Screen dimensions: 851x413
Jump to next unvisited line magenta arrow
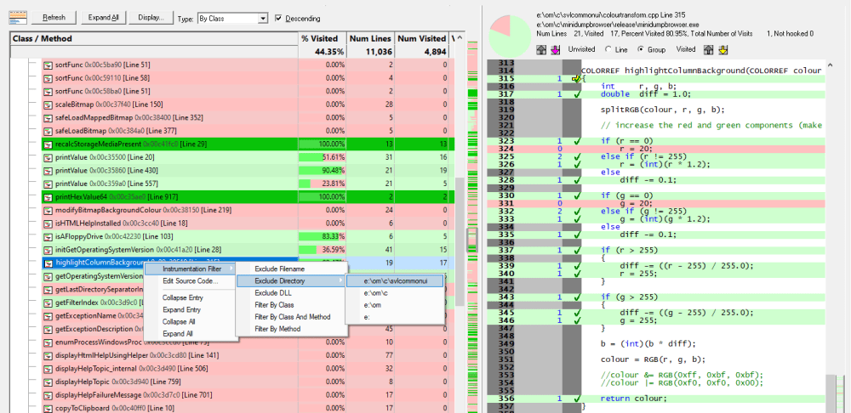tap(555, 50)
